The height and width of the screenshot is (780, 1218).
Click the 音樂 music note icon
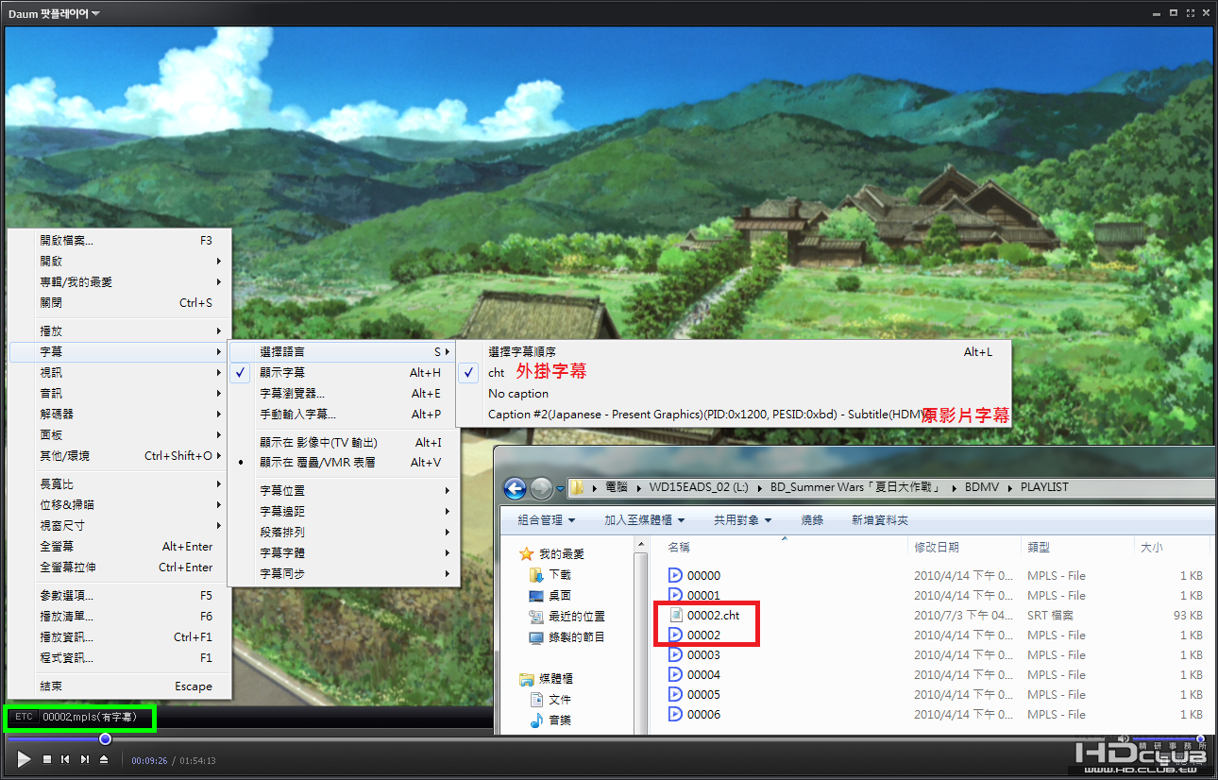coord(536,720)
